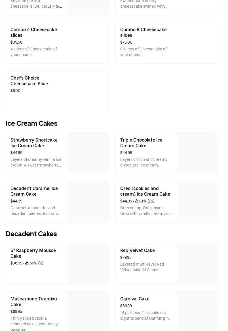Click the Ice Cream Cakes section heading
Image resolution: width=228 pixels, height=331 pixels.
point(31,123)
